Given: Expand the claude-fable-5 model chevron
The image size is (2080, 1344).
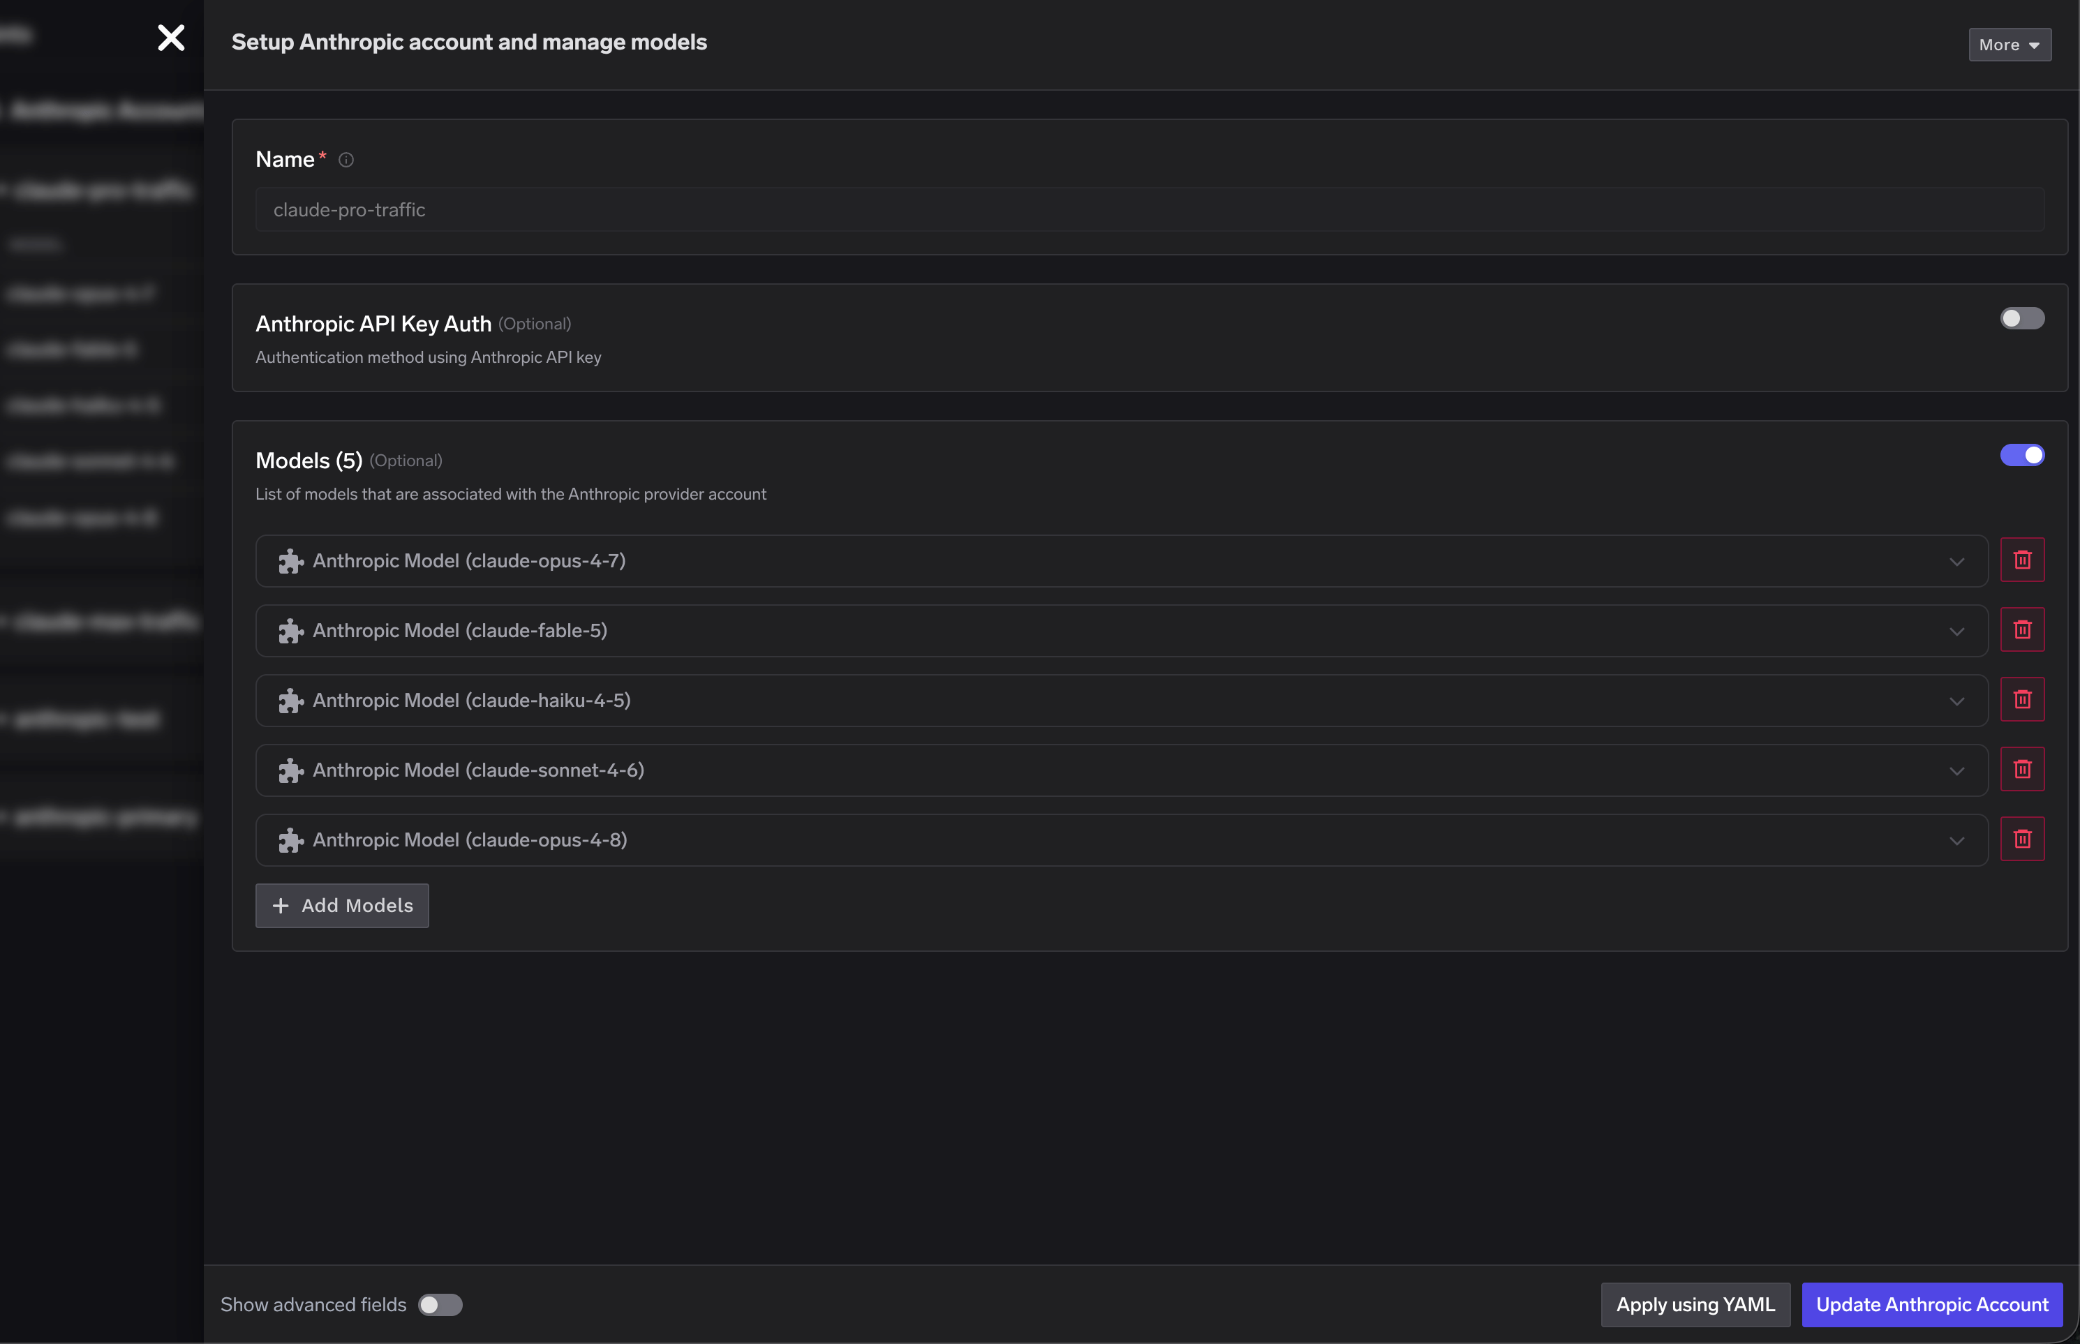Looking at the screenshot, I should [x=1956, y=631].
